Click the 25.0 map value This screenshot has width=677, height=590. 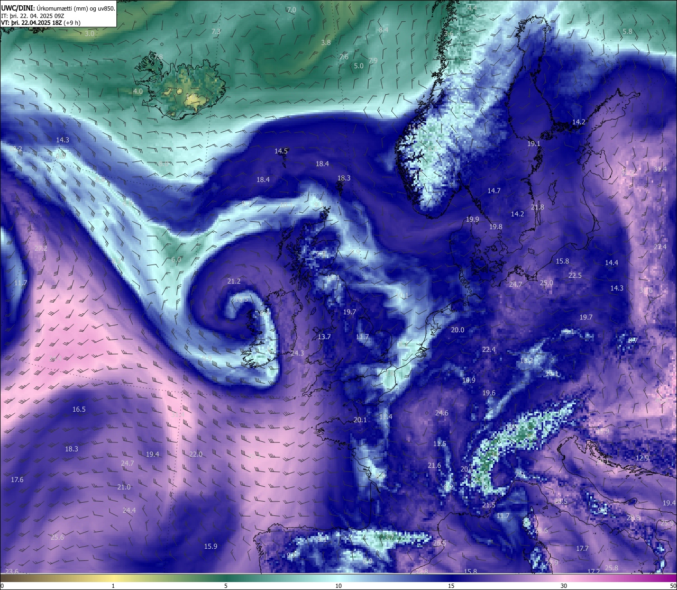click(546, 283)
